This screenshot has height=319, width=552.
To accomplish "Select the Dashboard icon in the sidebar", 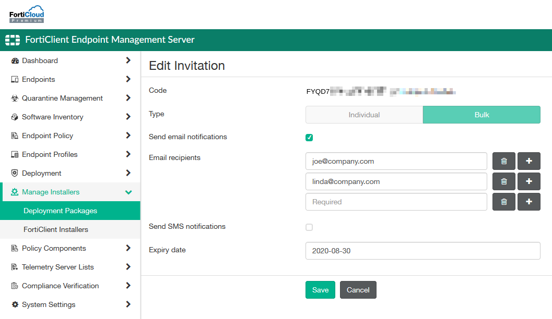I will click(15, 60).
